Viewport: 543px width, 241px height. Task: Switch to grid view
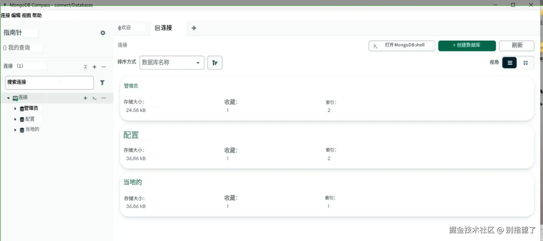[526, 63]
